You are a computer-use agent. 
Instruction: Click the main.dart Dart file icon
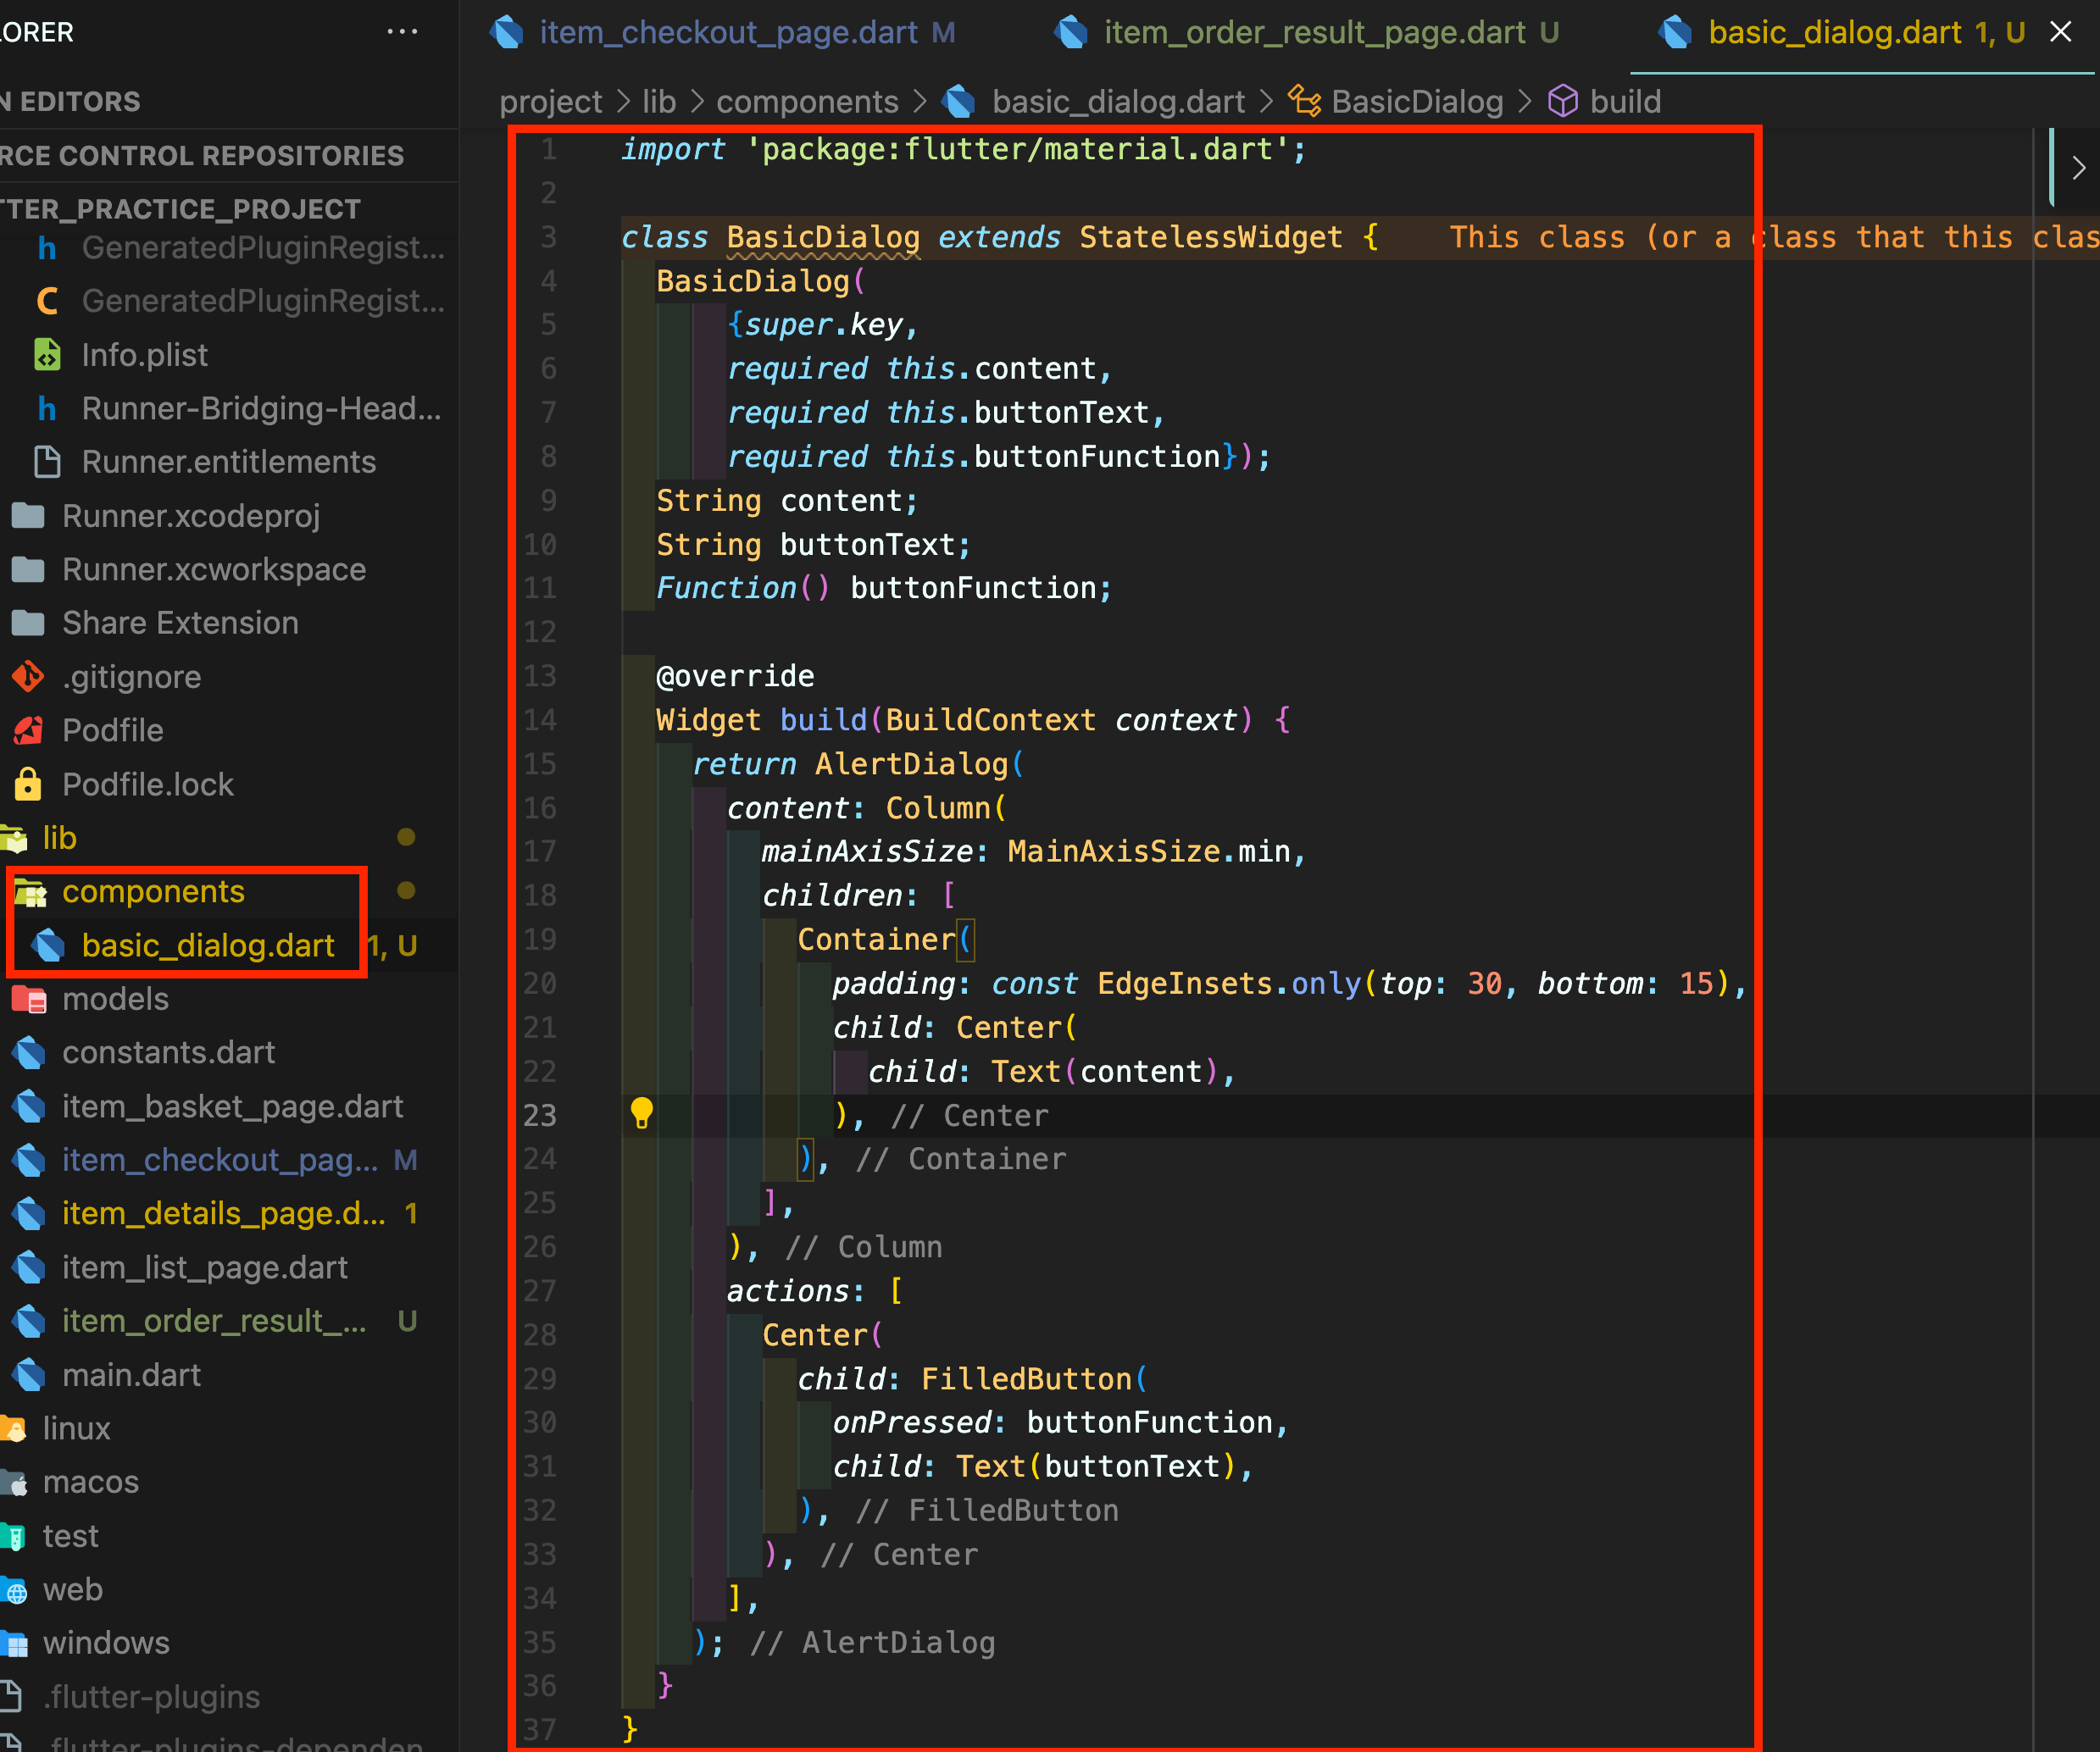30,1375
